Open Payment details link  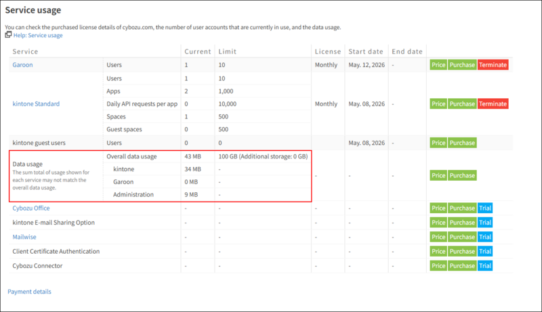click(29, 292)
